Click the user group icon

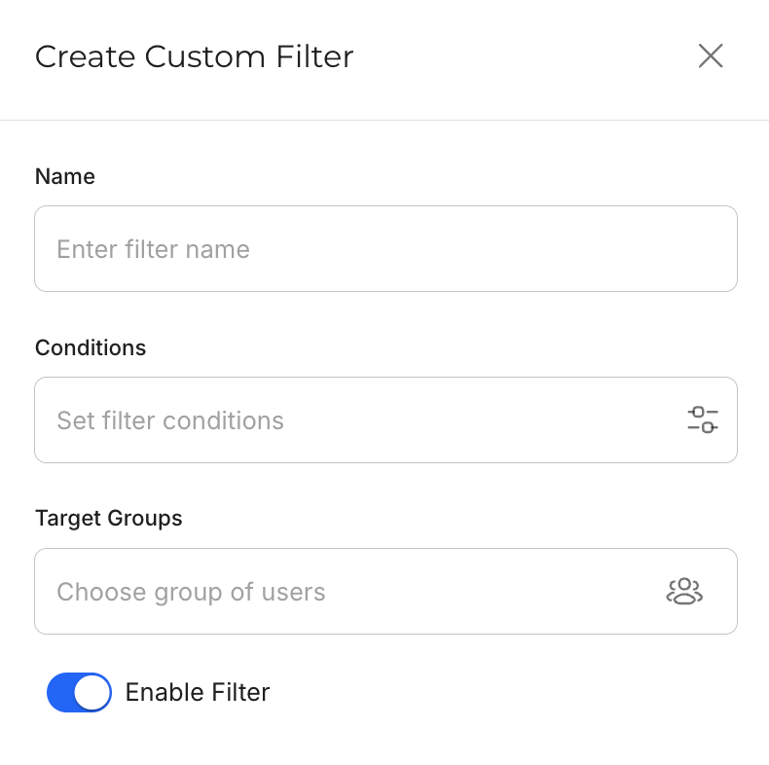(684, 592)
